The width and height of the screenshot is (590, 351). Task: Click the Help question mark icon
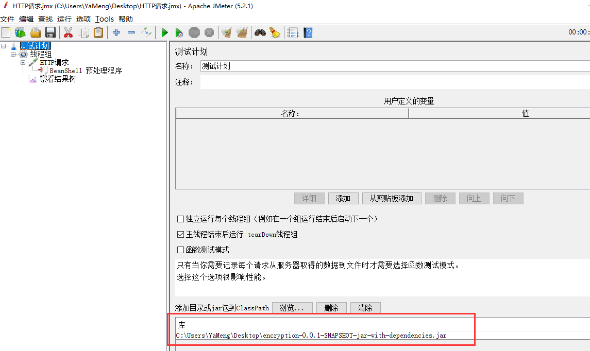(308, 33)
